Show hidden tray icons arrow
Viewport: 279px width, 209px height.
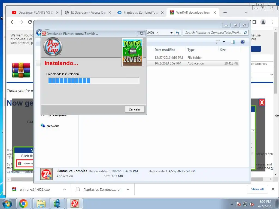232,204
